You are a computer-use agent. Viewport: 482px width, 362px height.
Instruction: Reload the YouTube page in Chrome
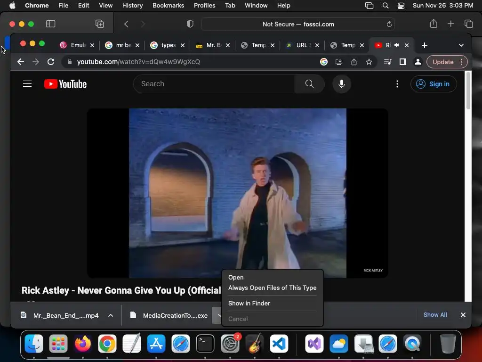click(x=51, y=62)
